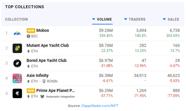Open the Prime Ape Planet collection name
The image size is (186, 111).
coord(56,91)
